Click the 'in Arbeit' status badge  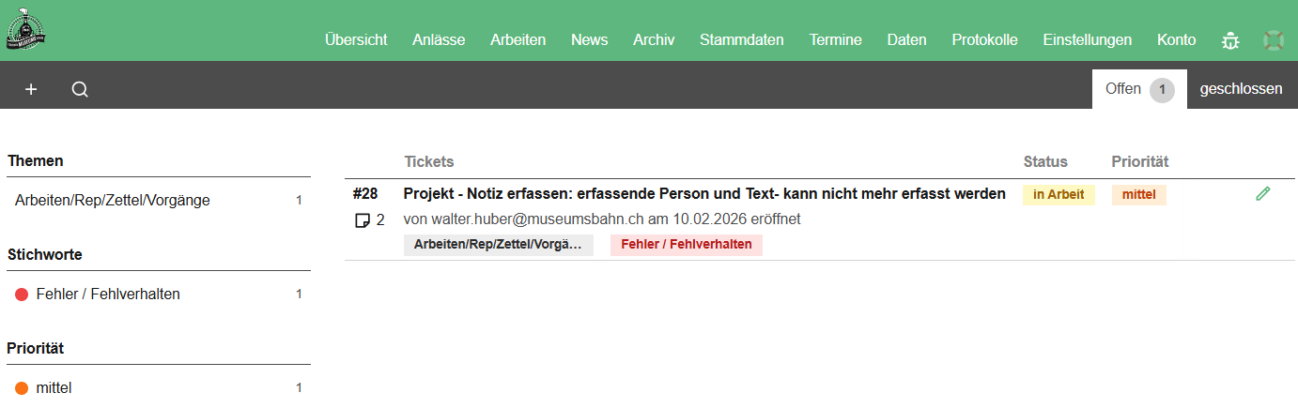pos(1058,195)
